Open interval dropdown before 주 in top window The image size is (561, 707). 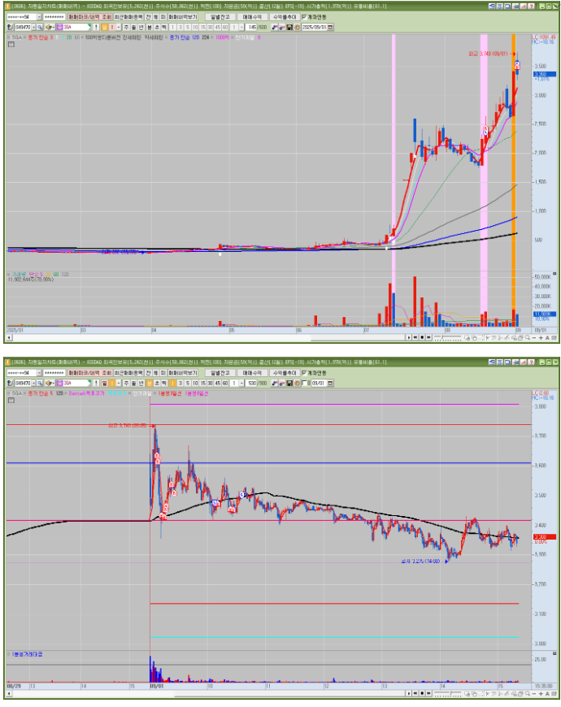[119, 27]
